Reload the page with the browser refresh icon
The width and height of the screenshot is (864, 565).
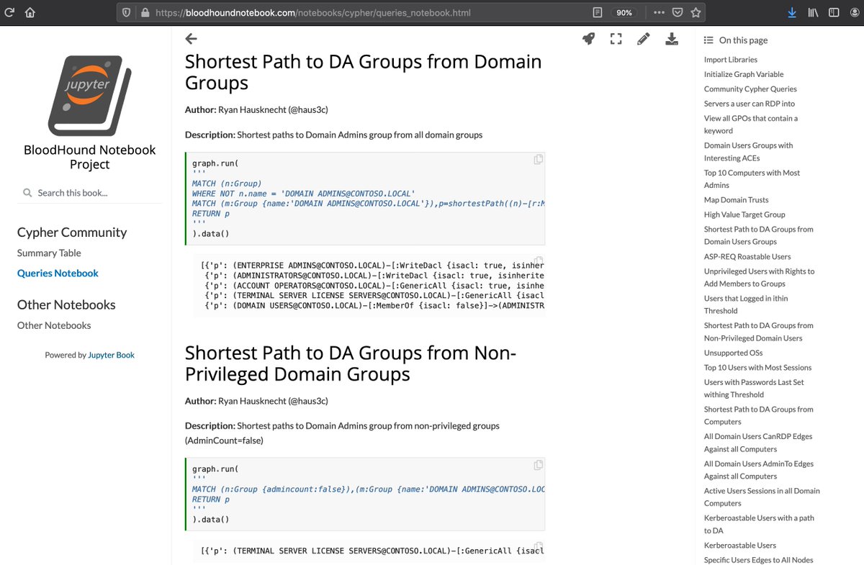tap(9, 12)
